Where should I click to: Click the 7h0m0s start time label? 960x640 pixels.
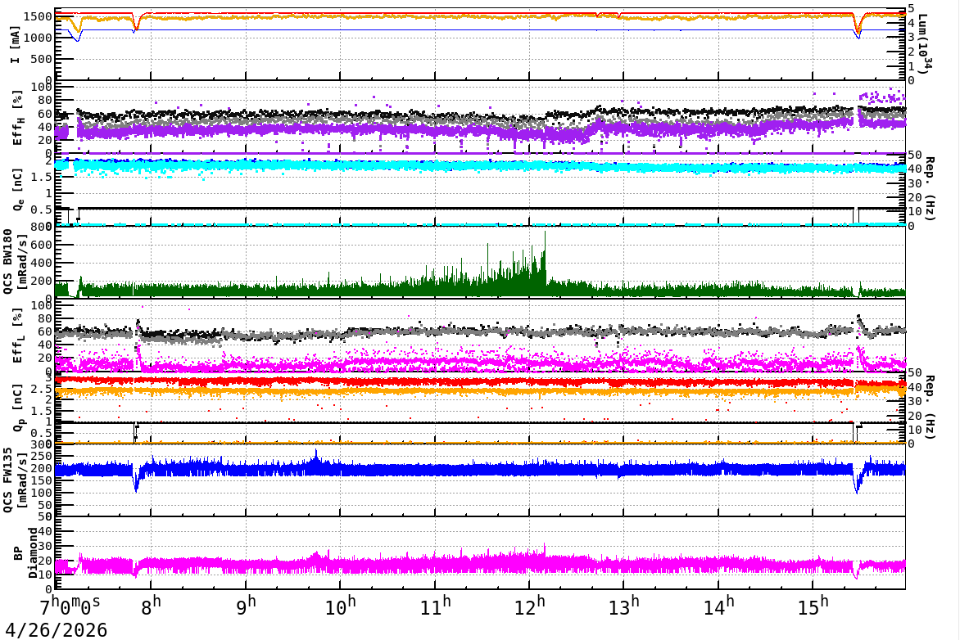[x=70, y=606]
